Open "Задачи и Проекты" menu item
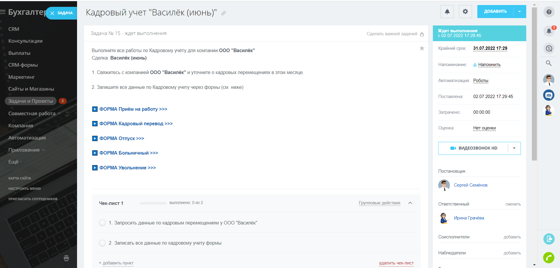The width and height of the screenshot is (560, 268). (x=31, y=101)
